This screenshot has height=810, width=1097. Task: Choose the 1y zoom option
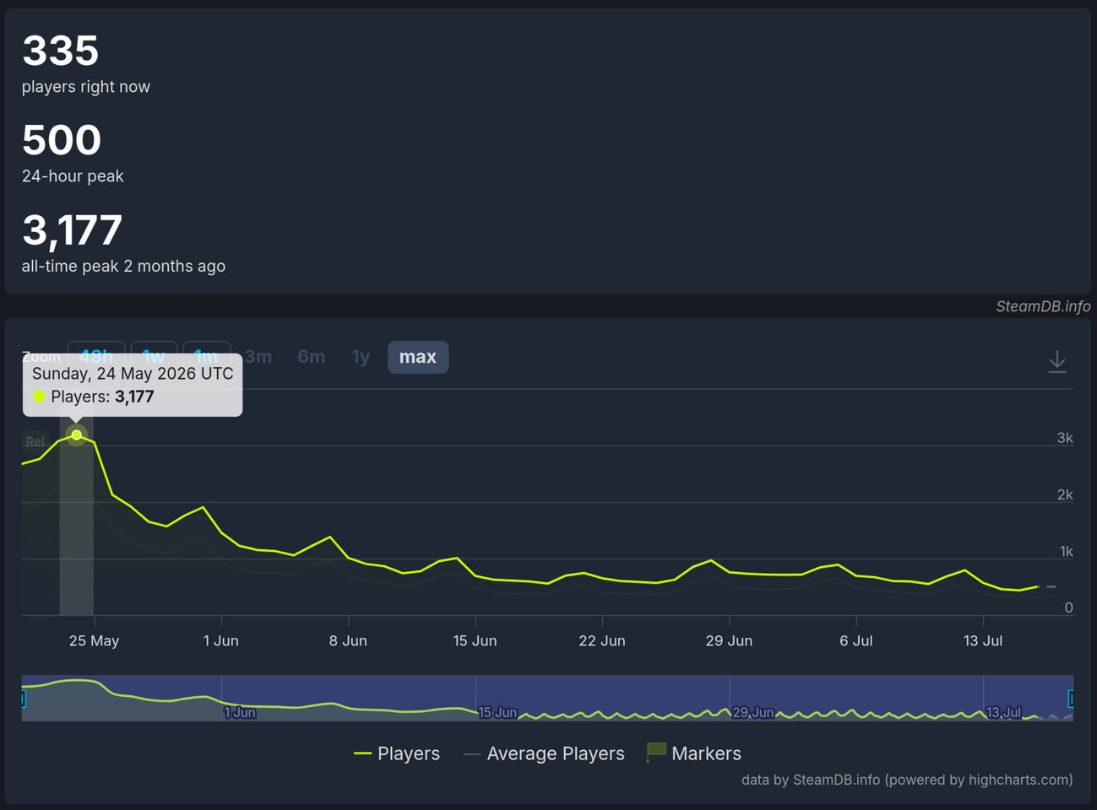361,357
